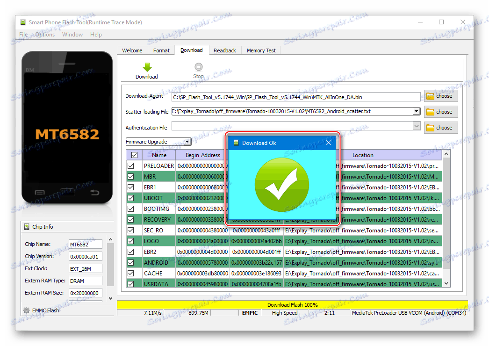Image resolution: width=489 pixels, height=346 pixels.
Task: Click choose button for Scatter-loading File
Action: (x=441, y=112)
